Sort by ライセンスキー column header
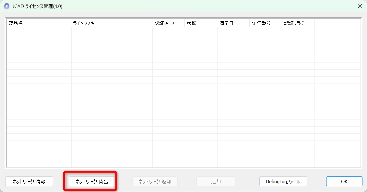This screenshot has width=367, height=192. point(112,23)
